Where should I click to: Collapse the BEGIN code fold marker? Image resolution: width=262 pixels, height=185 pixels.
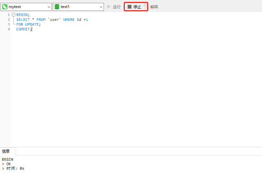click(x=14, y=15)
